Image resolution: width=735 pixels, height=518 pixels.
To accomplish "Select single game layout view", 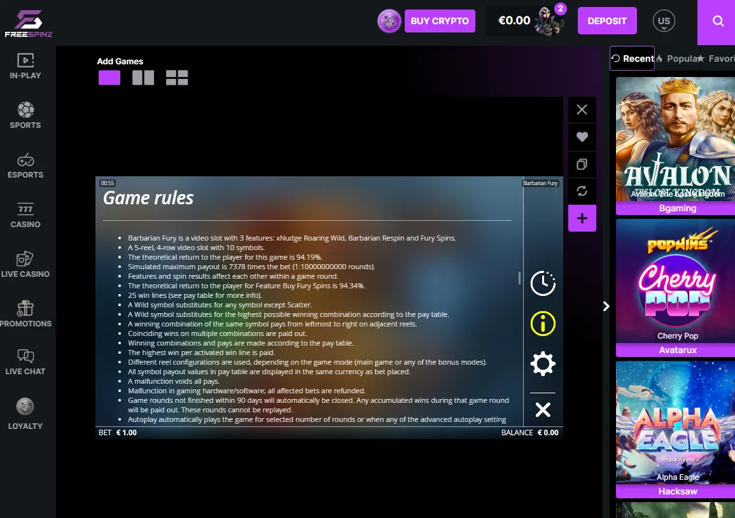I will (x=109, y=78).
